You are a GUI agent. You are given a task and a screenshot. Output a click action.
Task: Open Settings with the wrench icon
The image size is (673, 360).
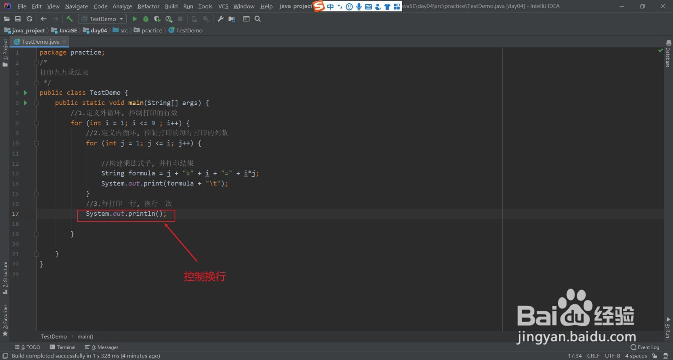click(220, 19)
